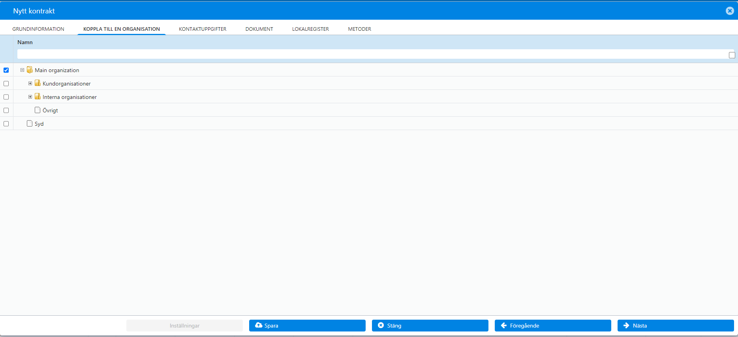Tick the Syd row checkbox
The image size is (738, 337).
(x=6, y=124)
